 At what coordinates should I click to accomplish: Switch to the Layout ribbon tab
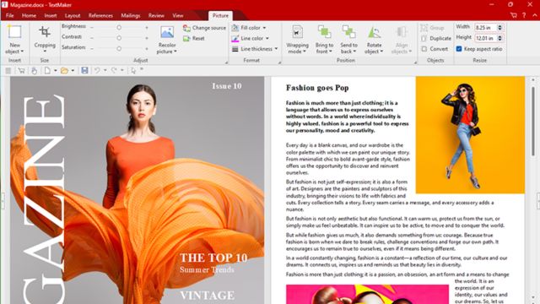[x=73, y=15]
